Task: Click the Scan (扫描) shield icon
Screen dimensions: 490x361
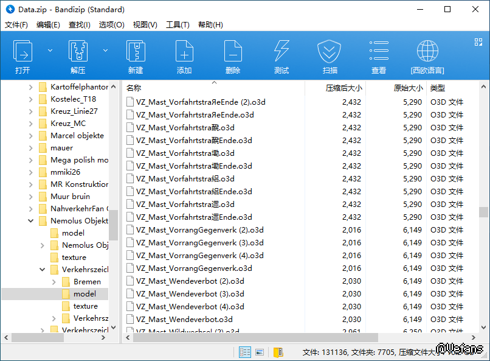Action: click(x=330, y=51)
